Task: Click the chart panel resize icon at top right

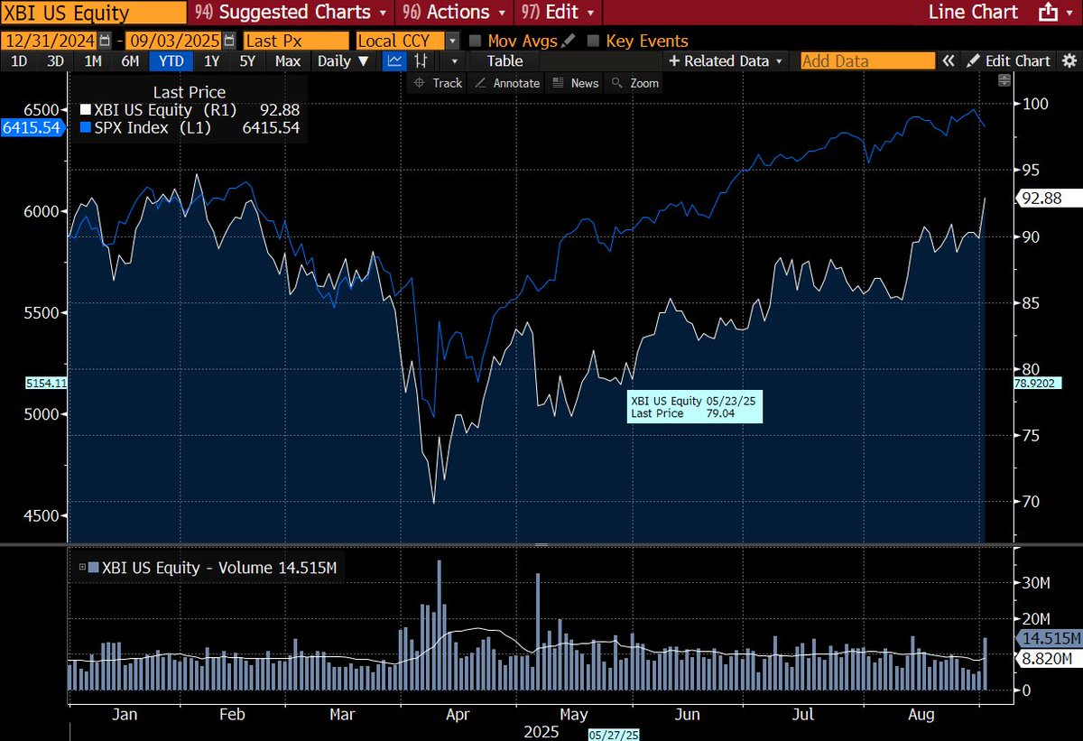Action: pos(1004,81)
